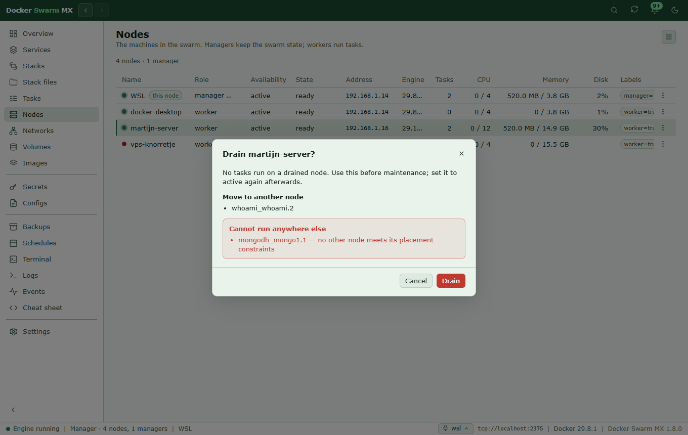
Task: Click the Name column header
Action: (x=132, y=79)
